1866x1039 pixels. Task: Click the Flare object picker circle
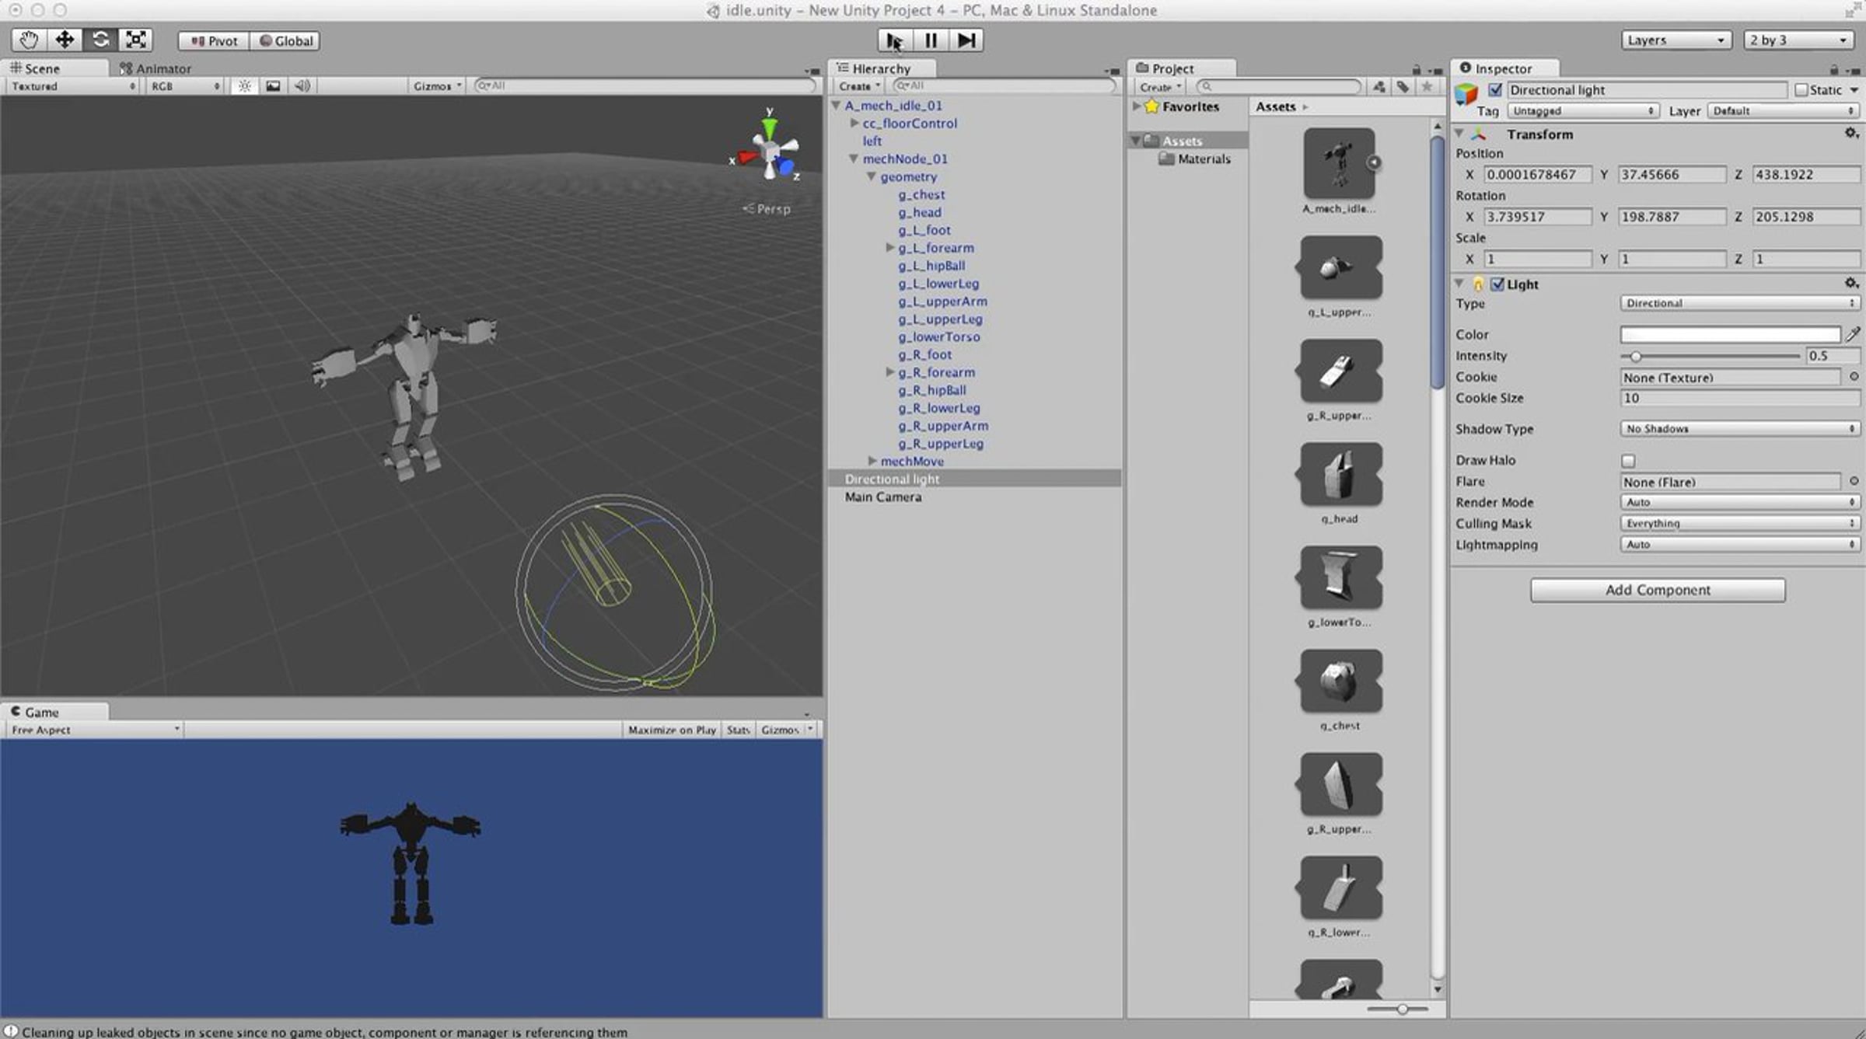1854,482
